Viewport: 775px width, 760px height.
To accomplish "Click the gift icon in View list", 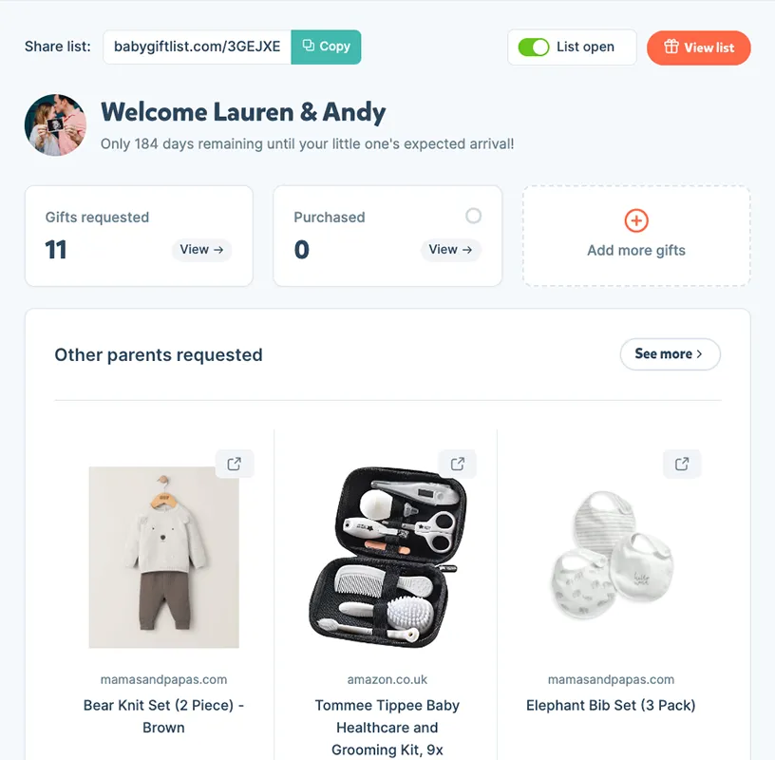I will pyautogui.click(x=671, y=47).
